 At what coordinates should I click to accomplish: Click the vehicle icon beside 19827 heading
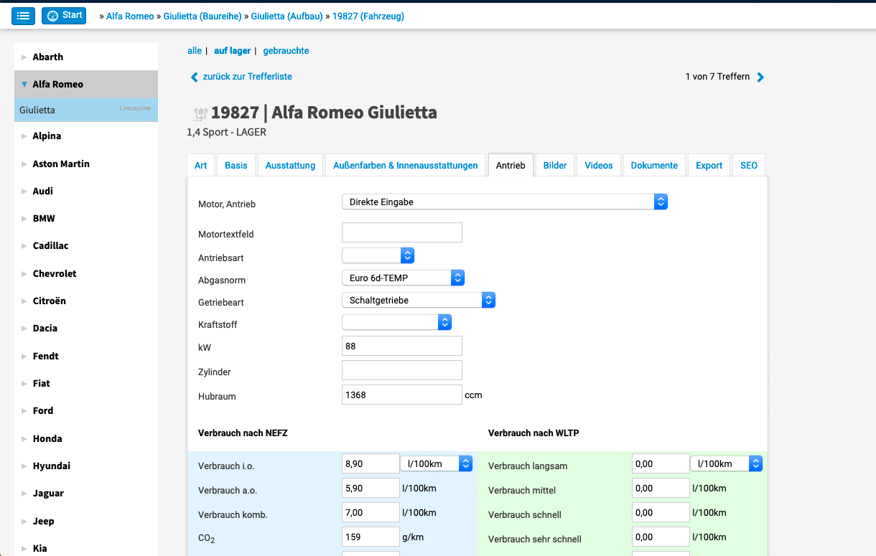pyautogui.click(x=200, y=113)
